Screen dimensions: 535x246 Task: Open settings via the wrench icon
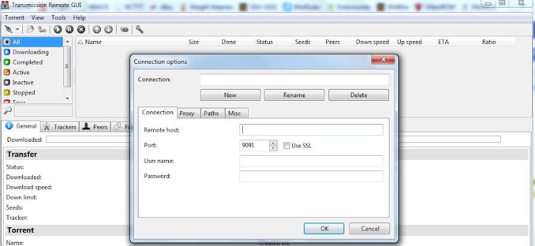[x=139, y=30]
